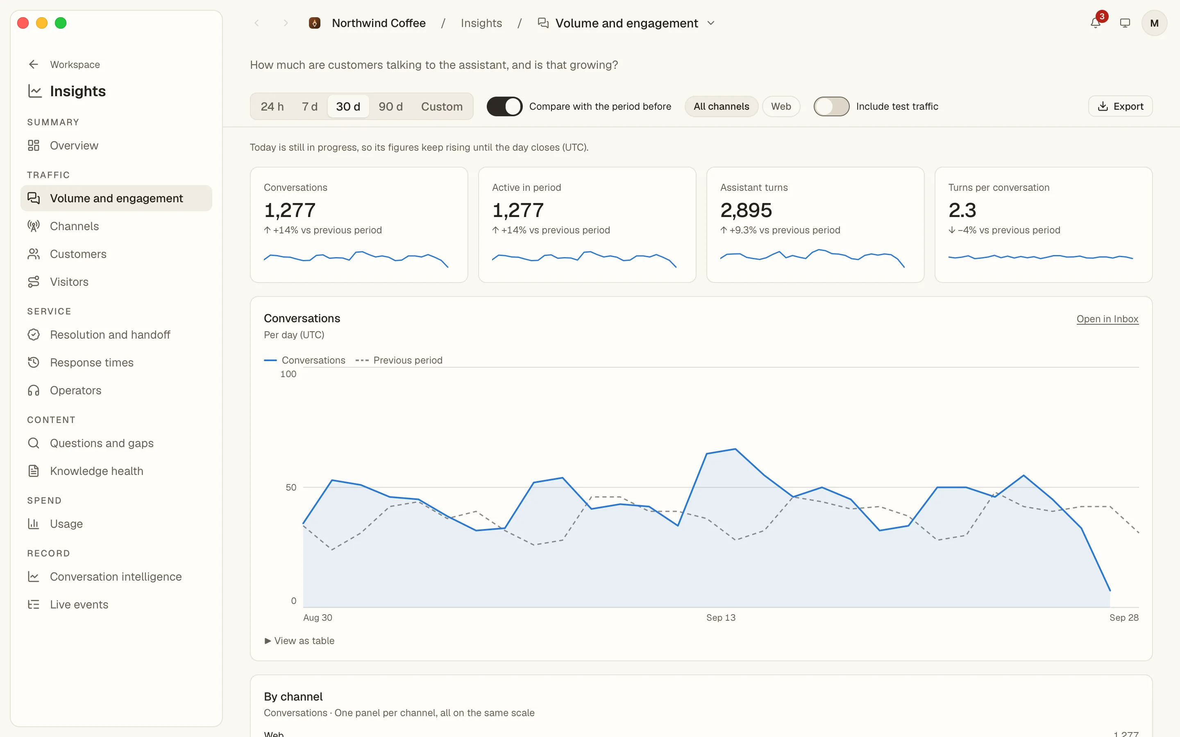1180x737 pixels.
Task: Click the display monitor icon in header
Action: 1125,23
